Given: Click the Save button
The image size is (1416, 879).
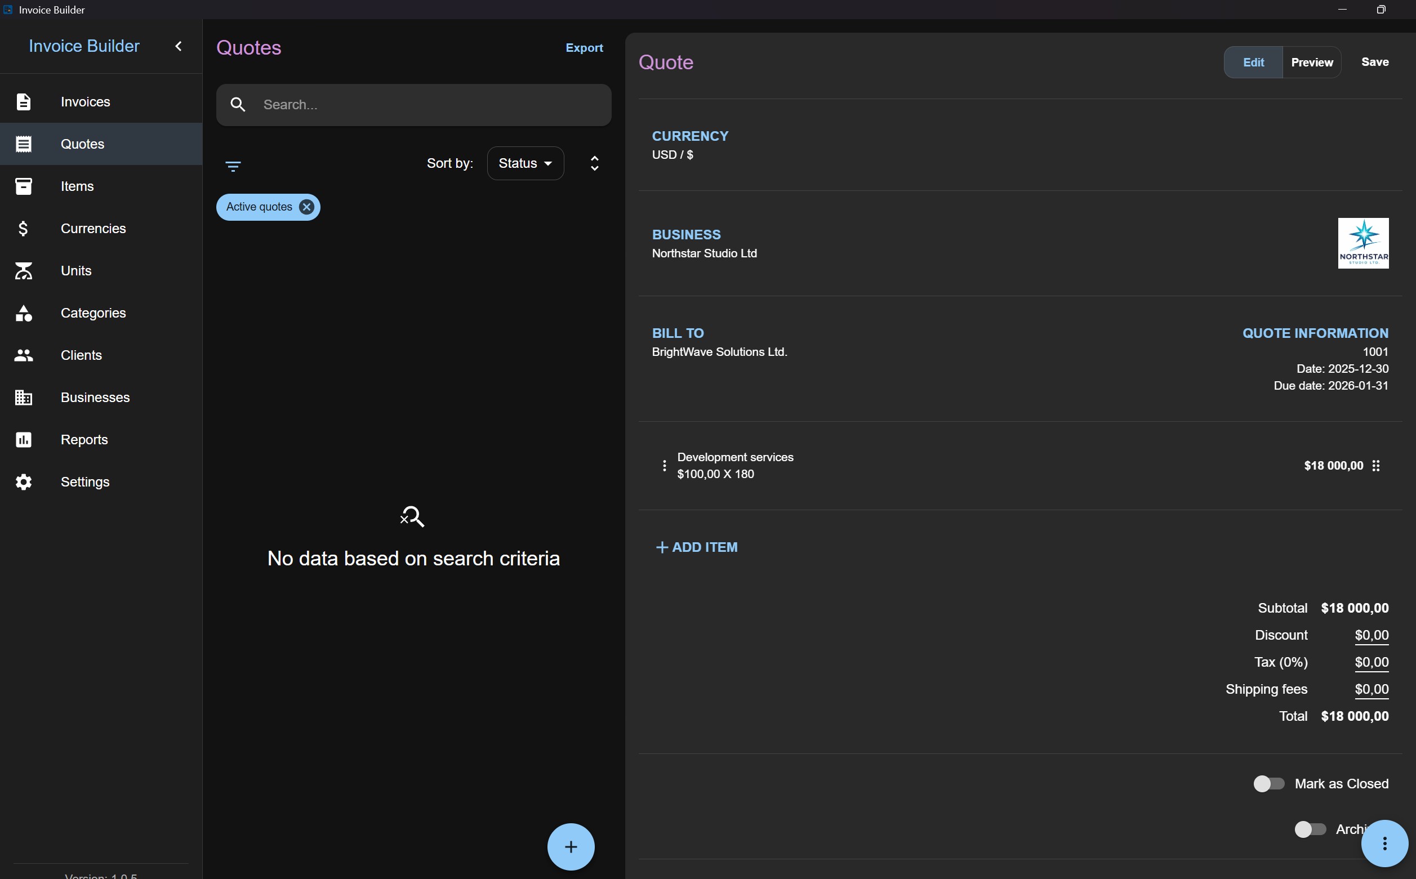Looking at the screenshot, I should pyautogui.click(x=1375, y=62).
